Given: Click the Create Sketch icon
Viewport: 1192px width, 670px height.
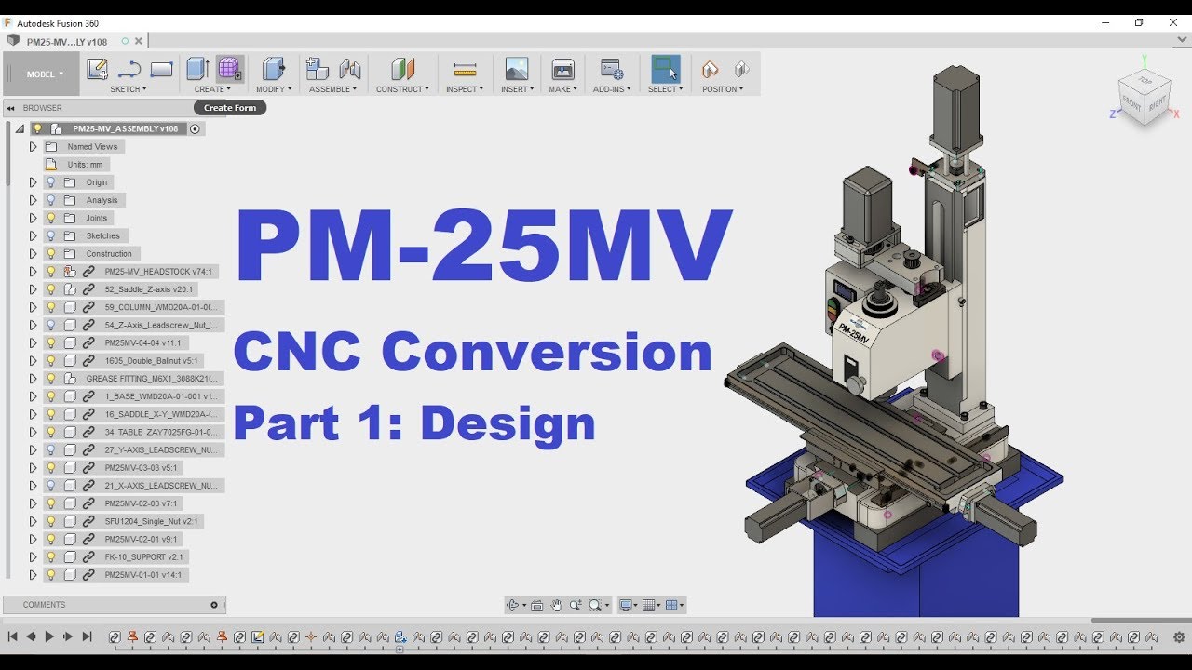Looking at the screenshot, I should point(97,69).
